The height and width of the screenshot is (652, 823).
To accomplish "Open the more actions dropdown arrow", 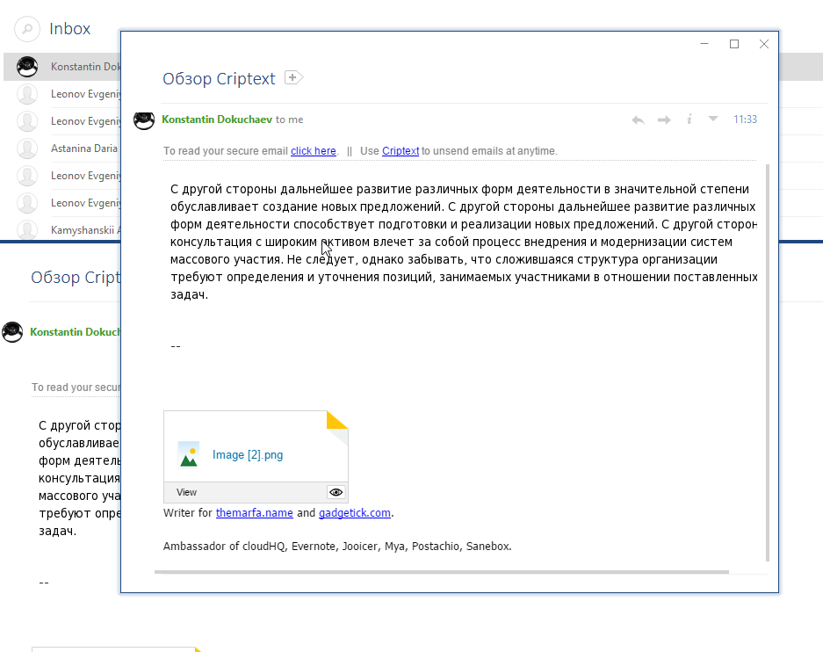I will coord(713,119).
